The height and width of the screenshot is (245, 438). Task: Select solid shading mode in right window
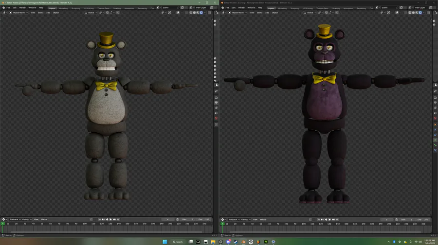pos(413,13)
